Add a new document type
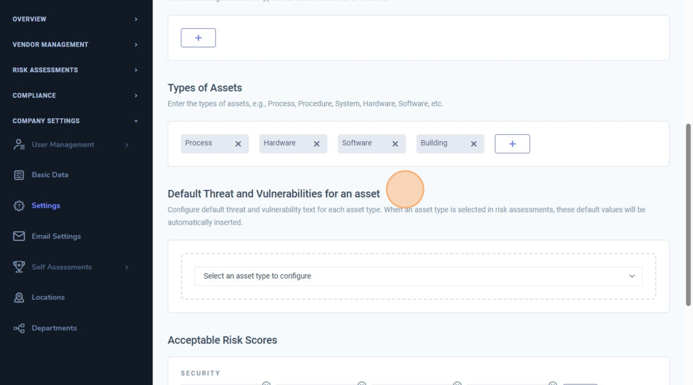The width and height of the screenshot is (693, 385). coord(198,38)
